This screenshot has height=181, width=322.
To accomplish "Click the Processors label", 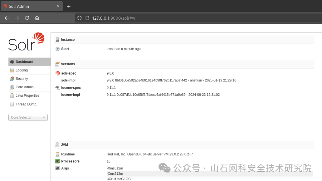I will pyautogui.click(x=70, y=161).
